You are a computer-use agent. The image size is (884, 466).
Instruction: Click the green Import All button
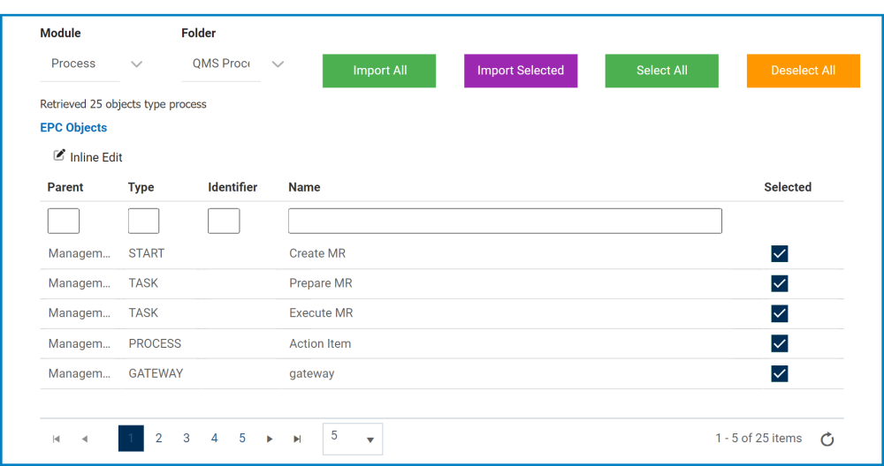(x=379, y=71)
